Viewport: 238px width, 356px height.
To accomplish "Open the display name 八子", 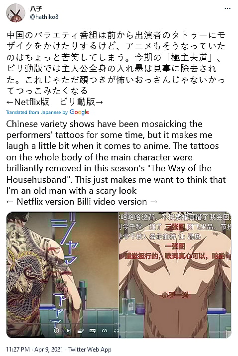I will (x=36, y=8).
